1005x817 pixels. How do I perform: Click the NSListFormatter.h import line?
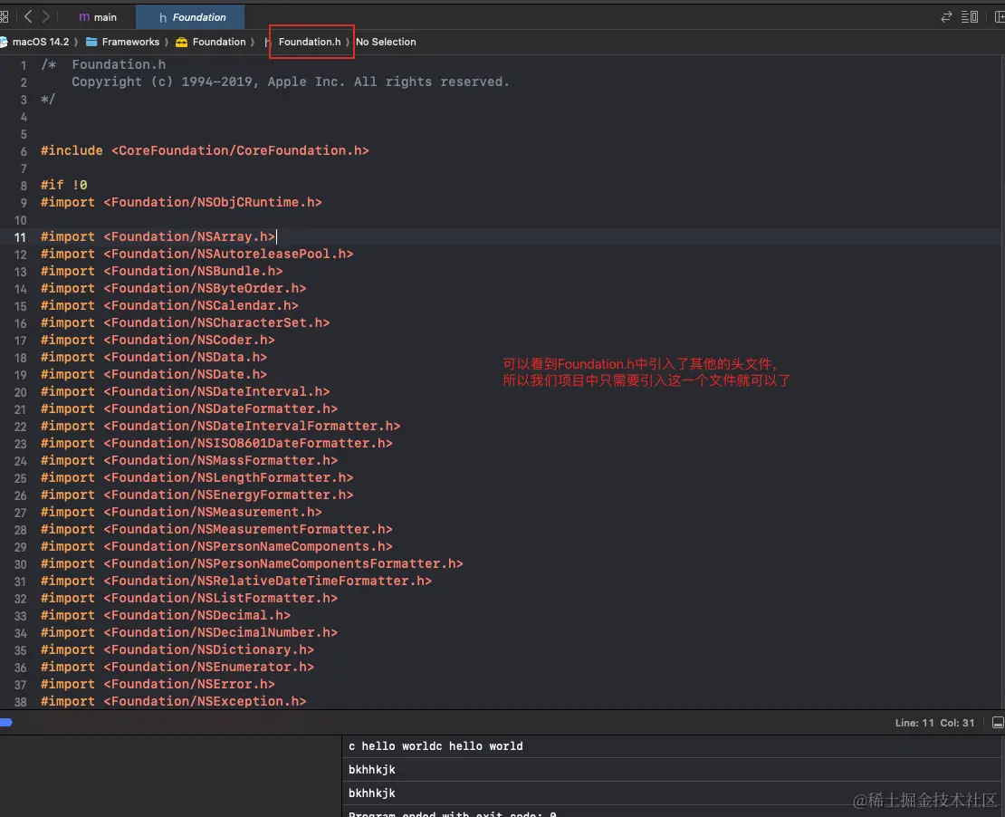189,599
